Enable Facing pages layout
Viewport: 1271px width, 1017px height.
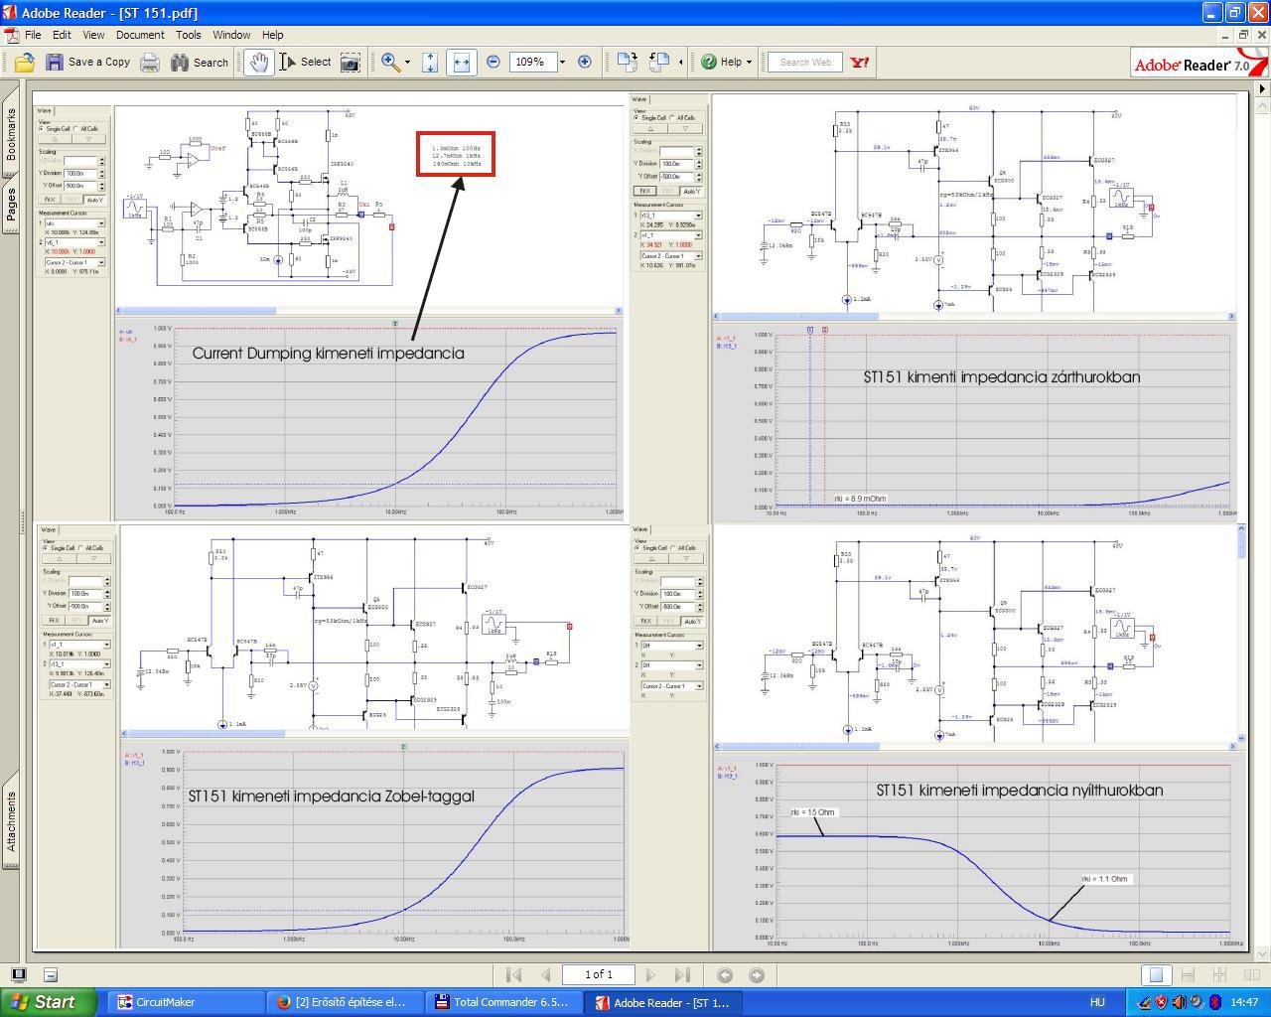[1251, 975]
